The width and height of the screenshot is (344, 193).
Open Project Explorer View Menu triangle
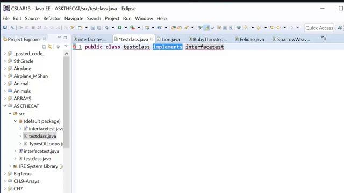pyautogui.click(x=66, y=46)
